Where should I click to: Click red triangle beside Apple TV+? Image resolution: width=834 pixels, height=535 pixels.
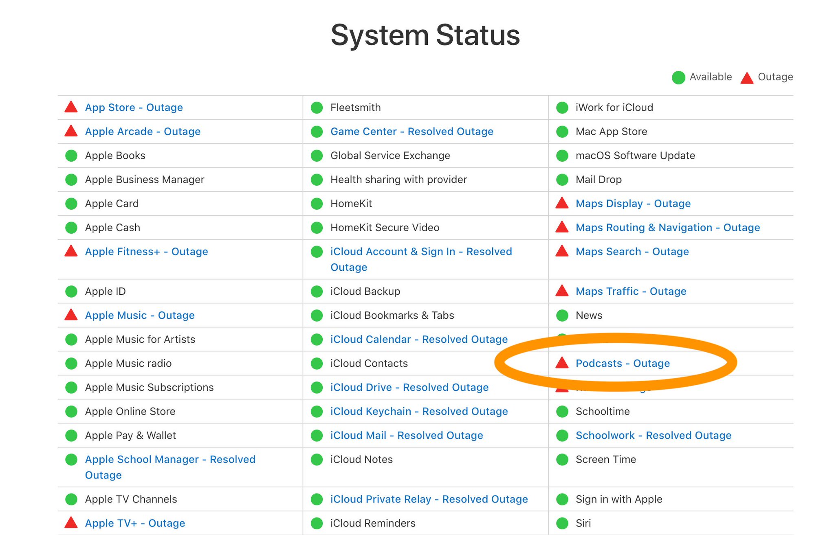pos(71,522)
